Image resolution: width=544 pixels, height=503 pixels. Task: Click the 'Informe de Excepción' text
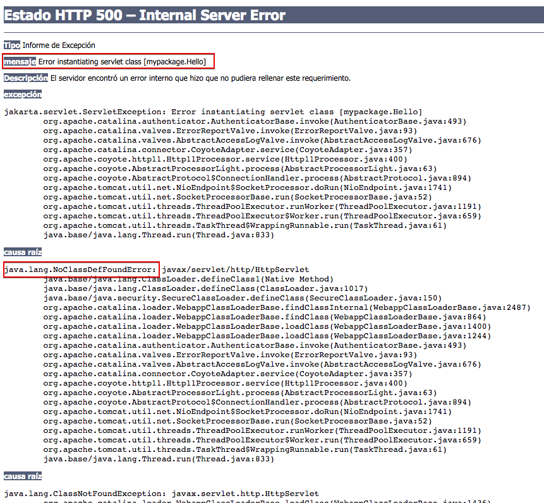point(59,45)
